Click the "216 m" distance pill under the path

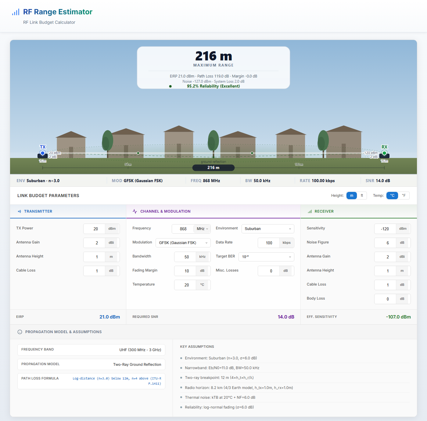tap(213, 167)
